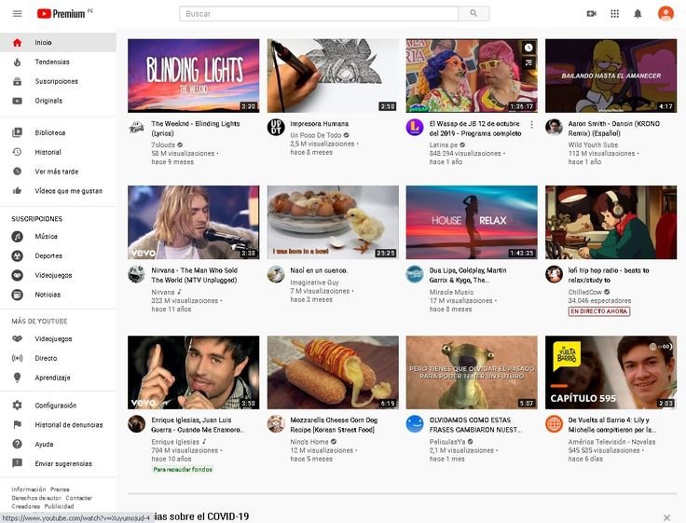Open the hamburger guide menu
The image size is (686, 523).
tap(17, 14)
